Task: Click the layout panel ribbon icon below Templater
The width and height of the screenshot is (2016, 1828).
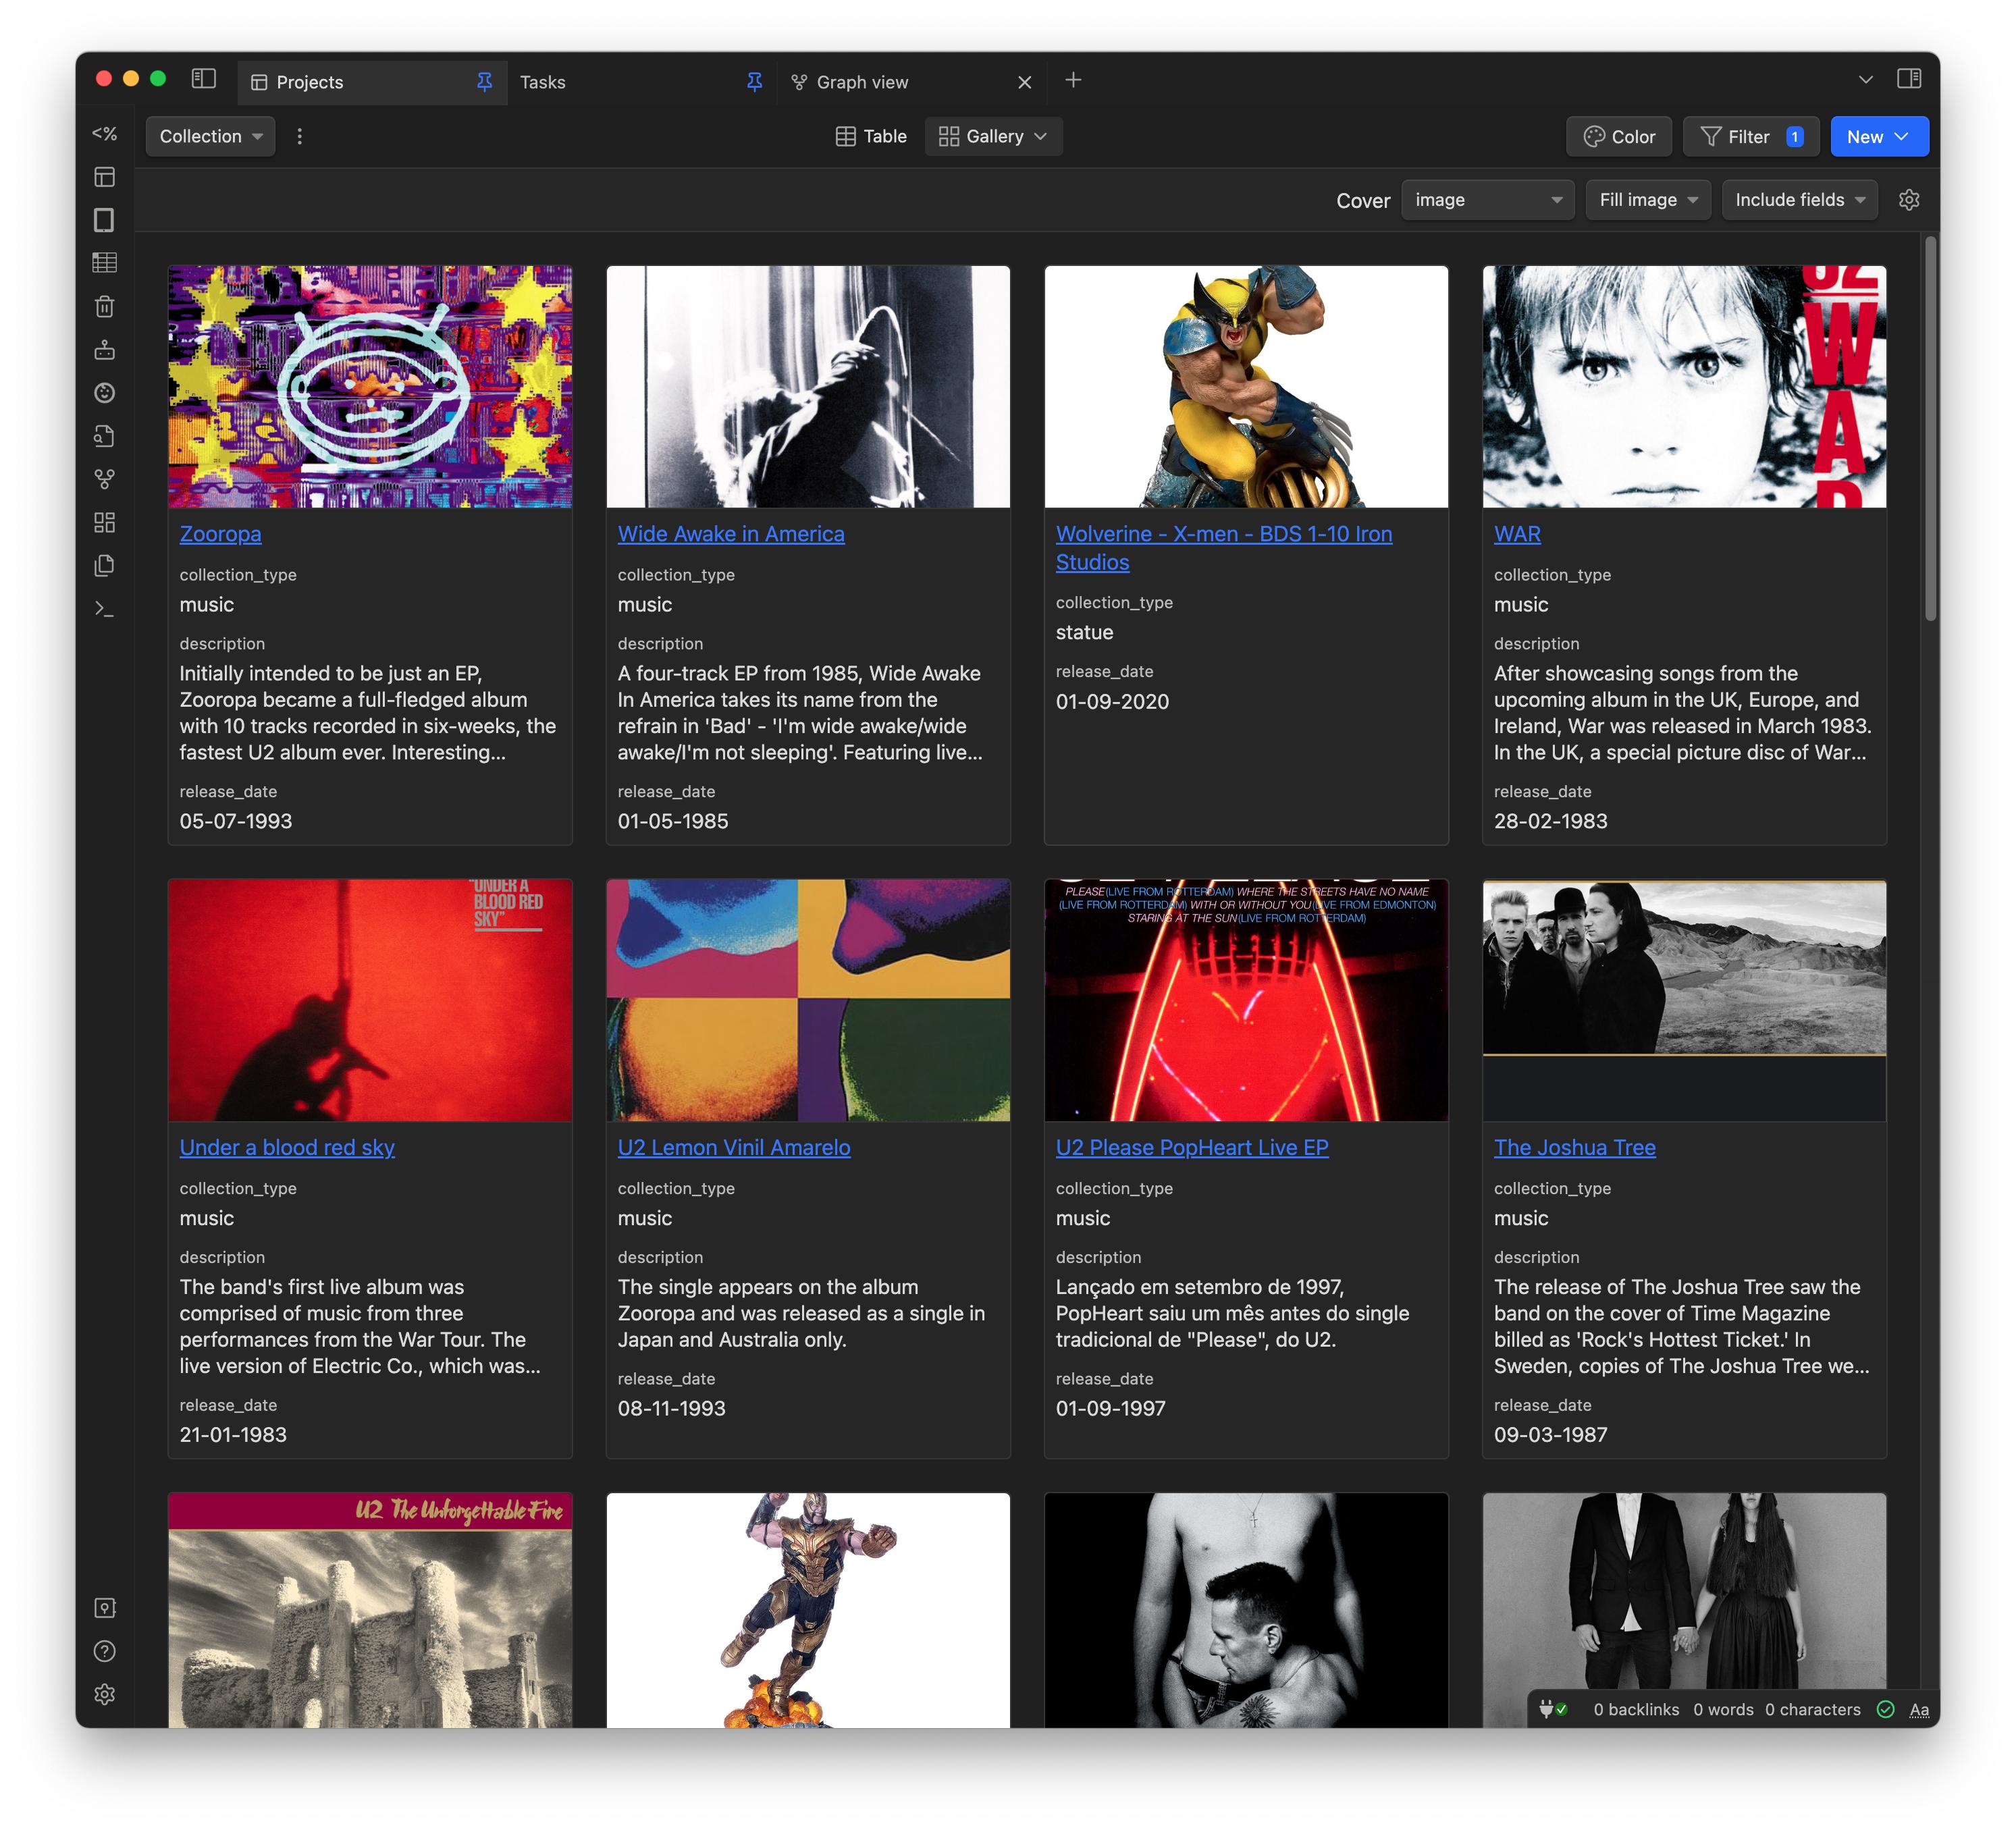Action: (x=105, y=177)
